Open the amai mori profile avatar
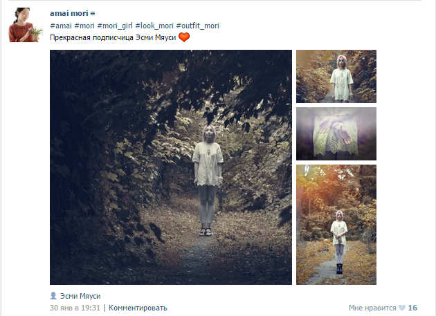 (26, 25)
